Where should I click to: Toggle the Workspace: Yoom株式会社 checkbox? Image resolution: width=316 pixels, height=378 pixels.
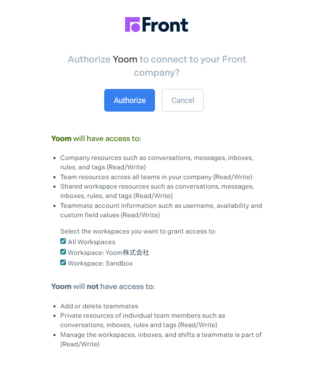[63, 252]
